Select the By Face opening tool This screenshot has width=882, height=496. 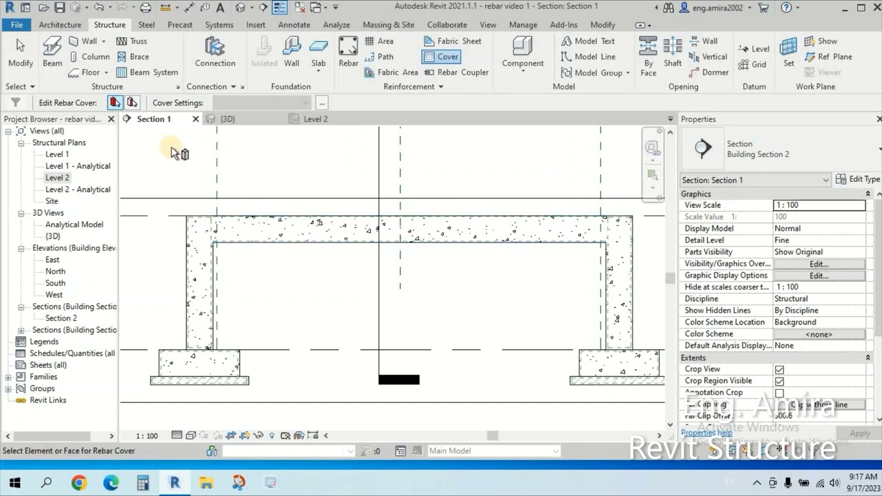click(x=648, y=56)
